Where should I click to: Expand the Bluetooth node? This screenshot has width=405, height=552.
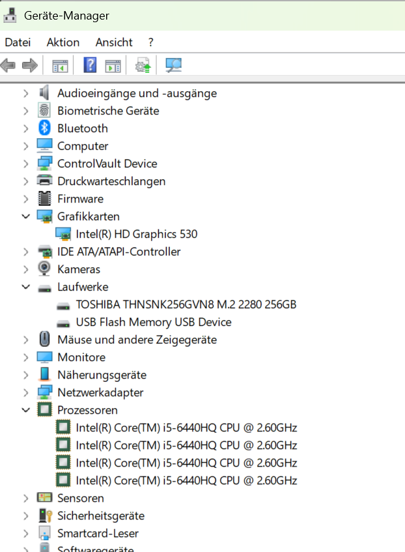pyautogui.click(x=25, y=128)
